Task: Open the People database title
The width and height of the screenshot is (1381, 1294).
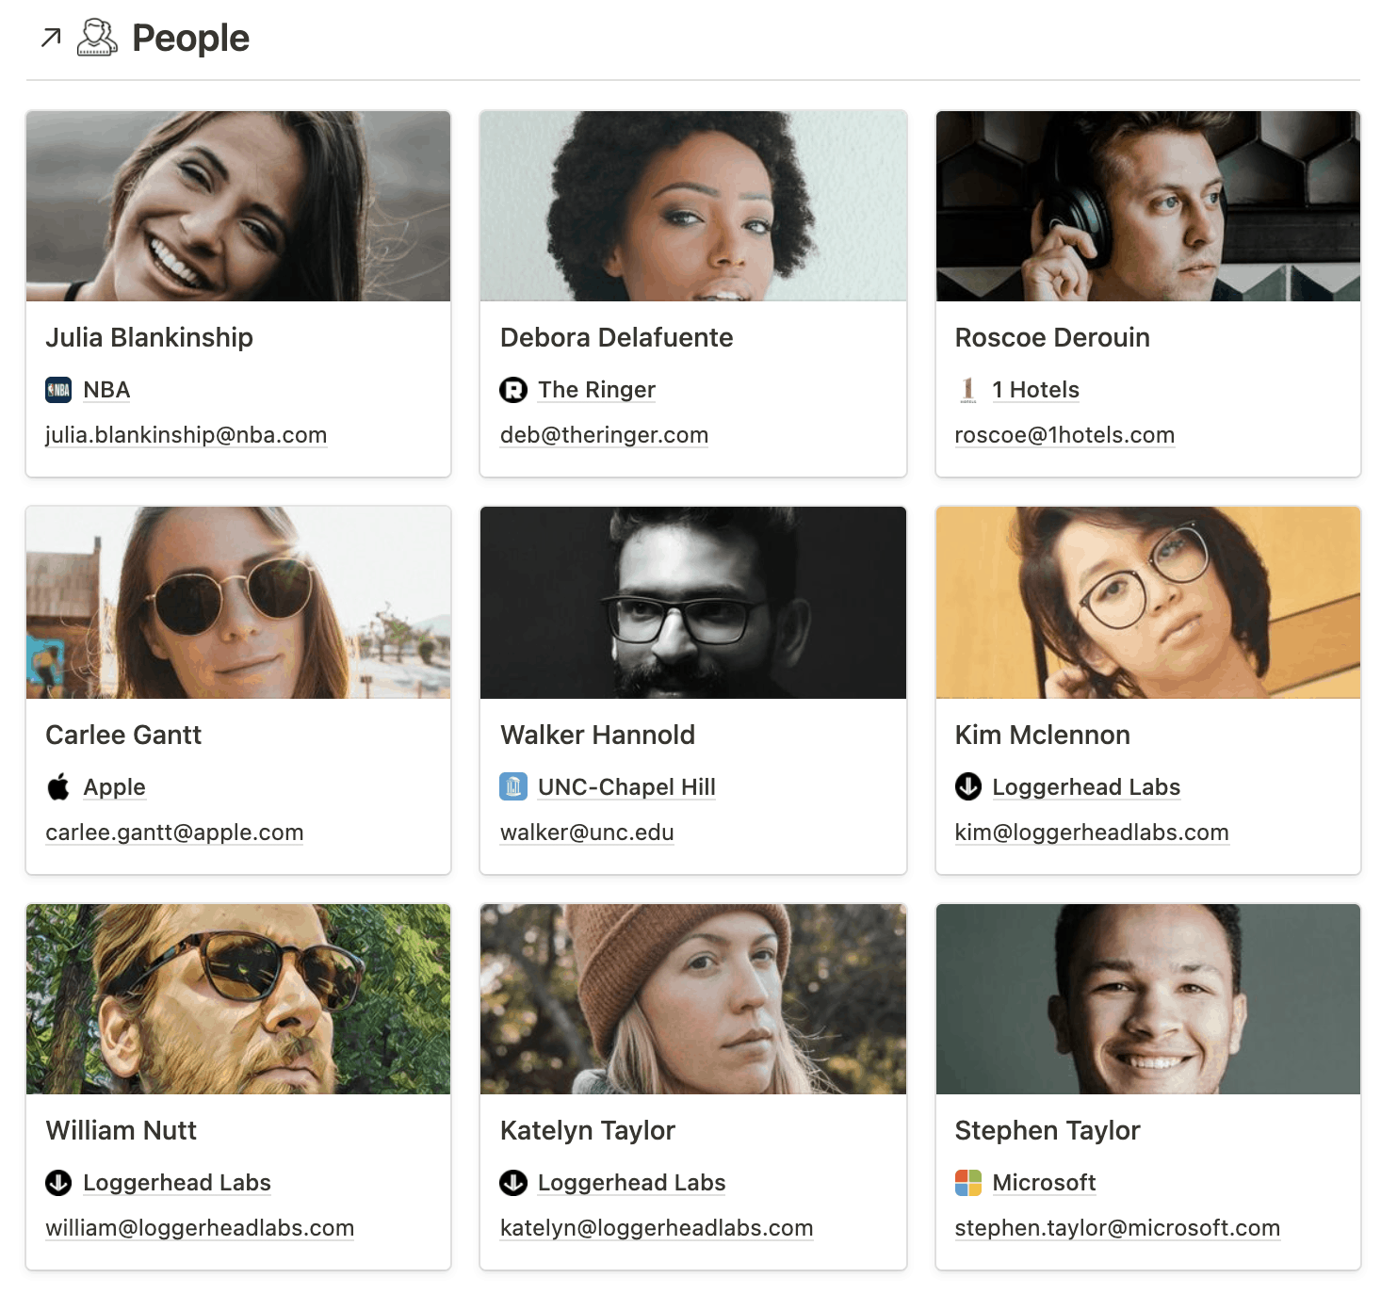Action: [x=190, y=39]
